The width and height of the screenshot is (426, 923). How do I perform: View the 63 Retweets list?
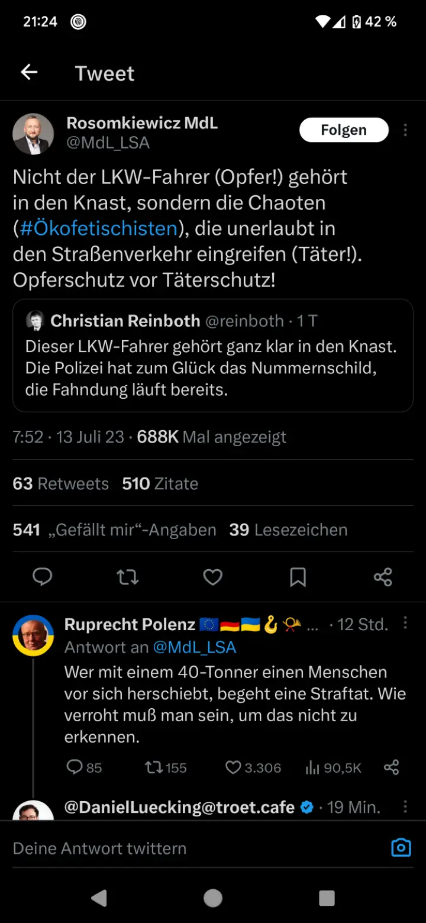tap(60, 483)
